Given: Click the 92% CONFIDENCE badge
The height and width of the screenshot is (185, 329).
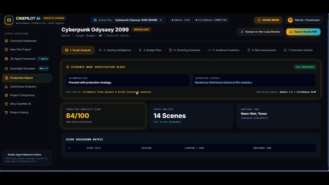Looking at the screenshot, I should click(305, 67).
